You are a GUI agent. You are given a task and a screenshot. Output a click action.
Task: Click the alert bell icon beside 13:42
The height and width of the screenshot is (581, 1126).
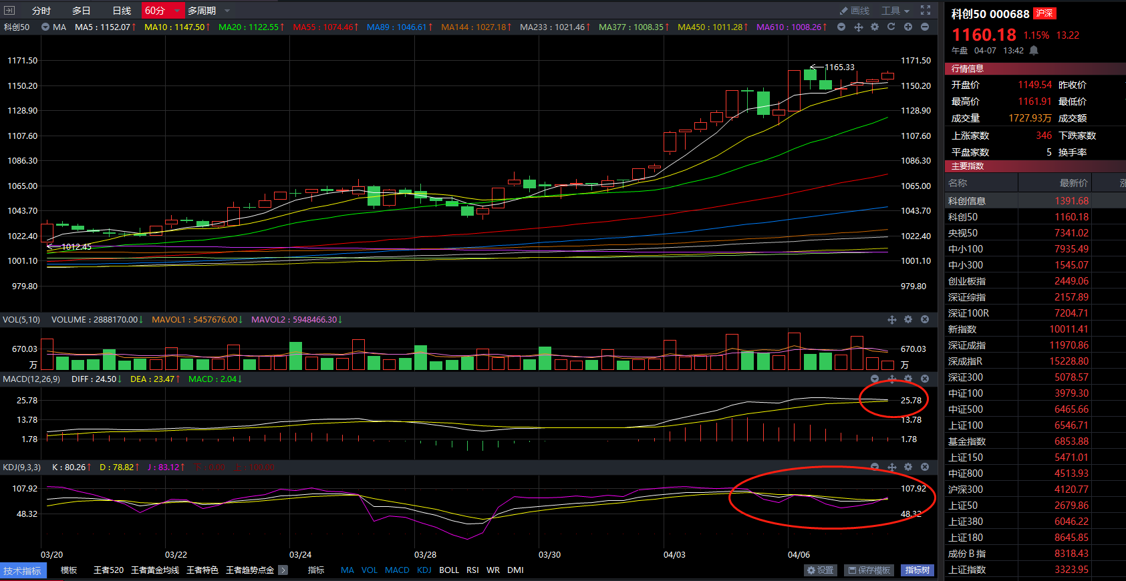(1034, 51)
